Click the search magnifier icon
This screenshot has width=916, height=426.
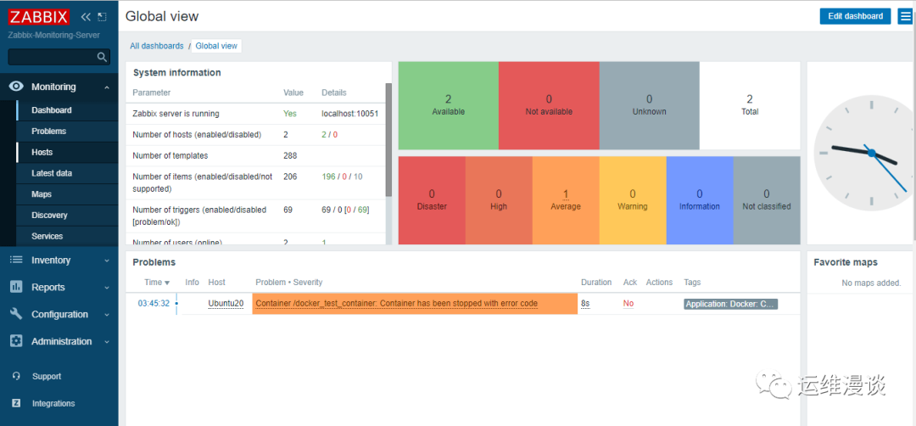pos(103,57)
